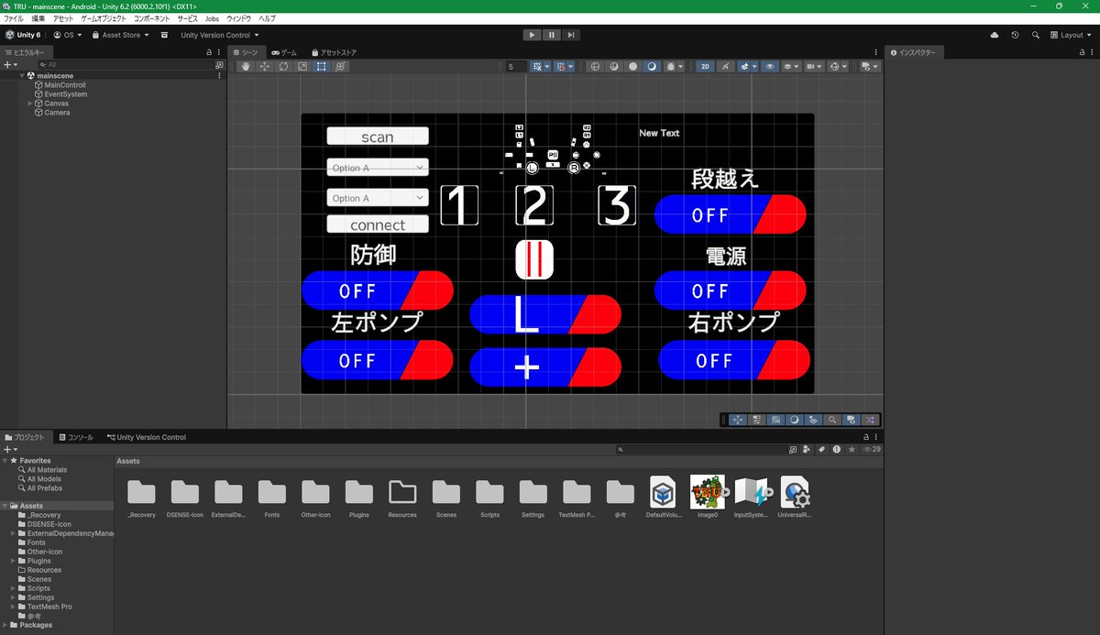Open the Image0 asset thumbnail
The image size is (1100, 635).
[x=708, y=492]
